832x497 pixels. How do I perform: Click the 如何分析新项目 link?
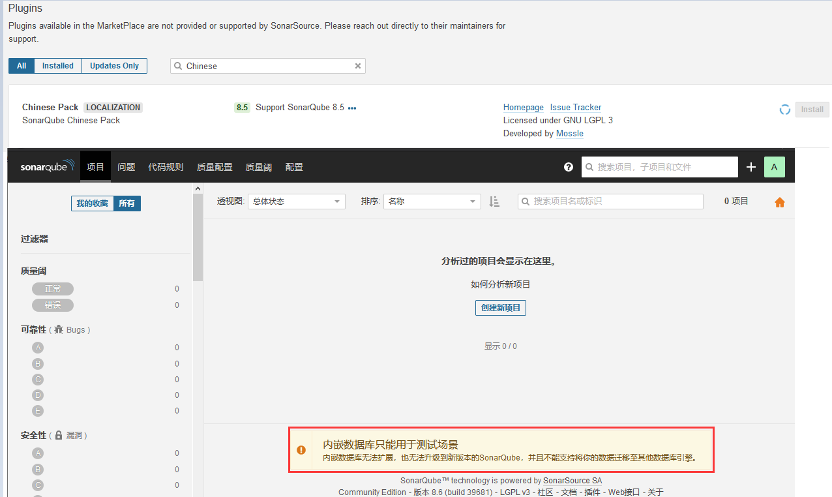pyautogui.click(x=501, y=284)
